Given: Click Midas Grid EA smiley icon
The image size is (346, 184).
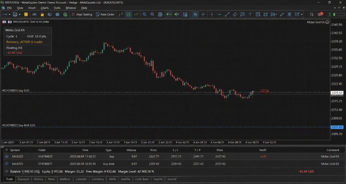Looking at the screenshot, I should pos(327,22).
